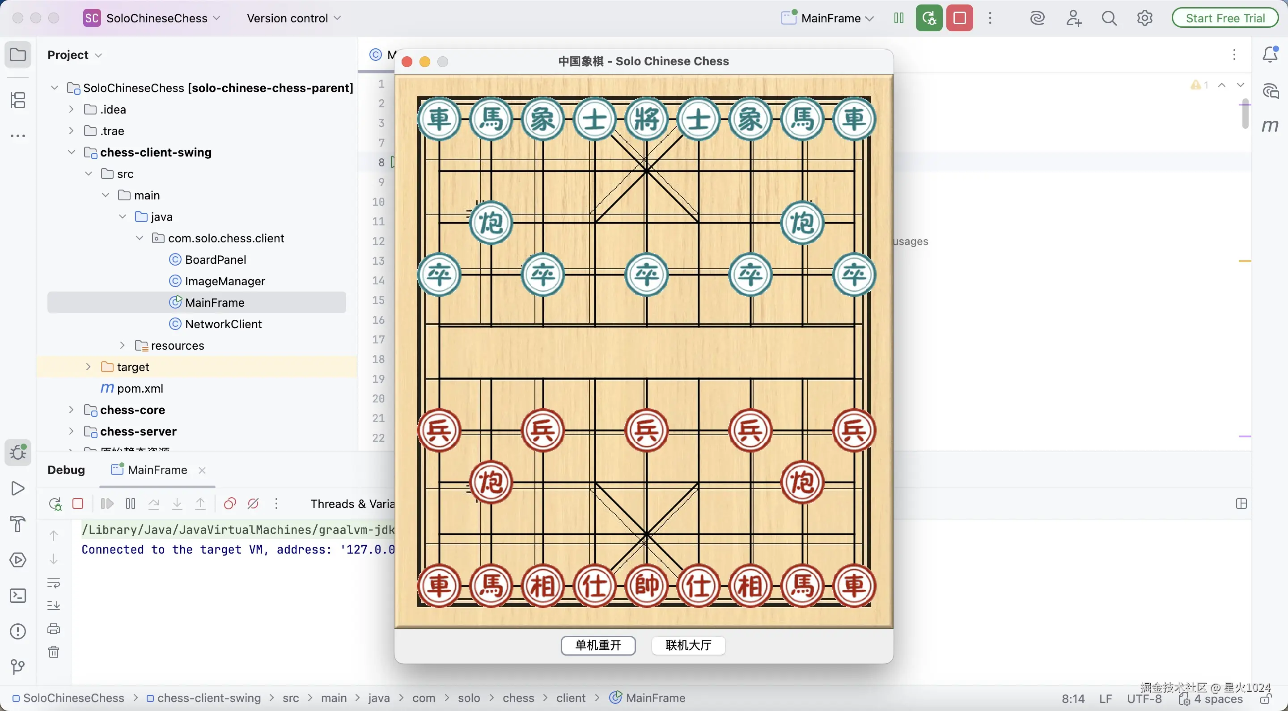This screenshot has width=1288, height=711.
Task: Toggle soft-wrap in debug console
Action: pos(54,583)
